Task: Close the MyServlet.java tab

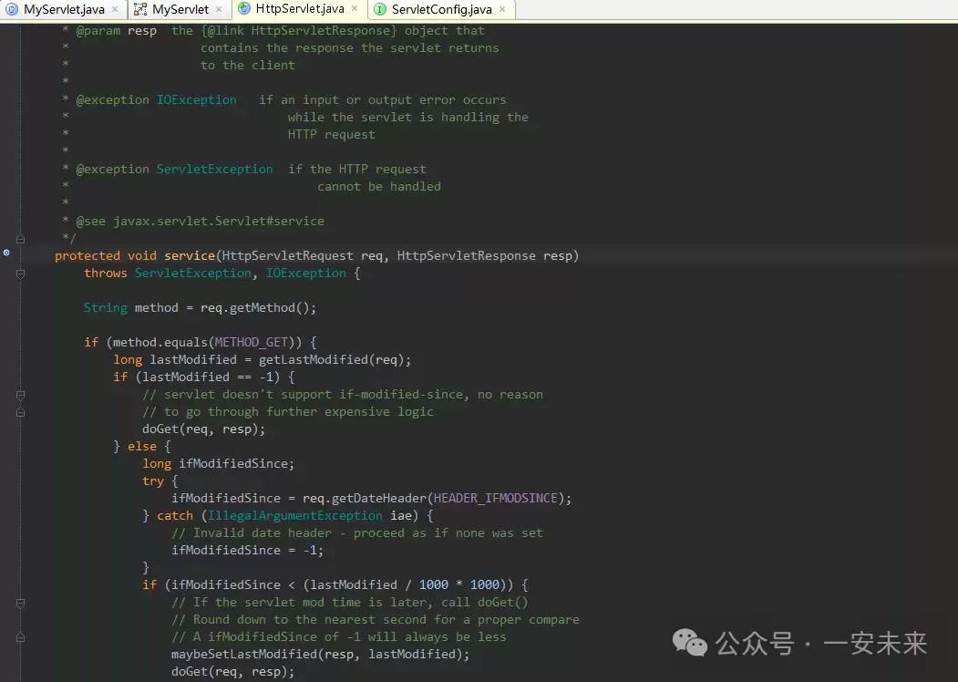Action: (115, 9)
